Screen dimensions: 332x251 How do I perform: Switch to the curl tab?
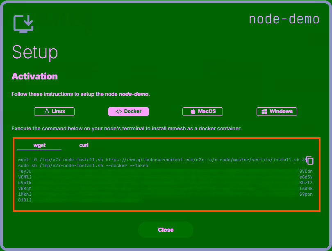84,145
